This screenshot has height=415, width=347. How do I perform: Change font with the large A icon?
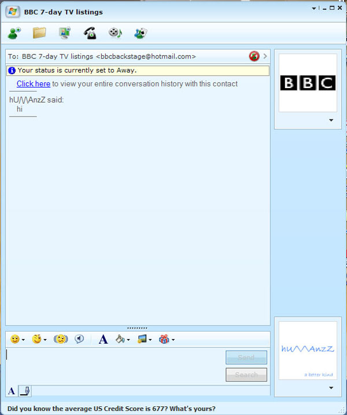coord(104,339)
